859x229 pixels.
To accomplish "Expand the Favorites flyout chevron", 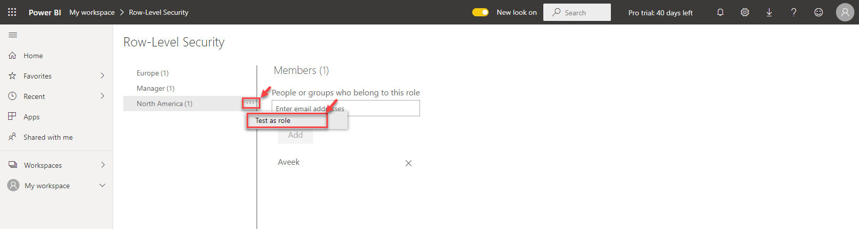I will [x=102, y=76].
